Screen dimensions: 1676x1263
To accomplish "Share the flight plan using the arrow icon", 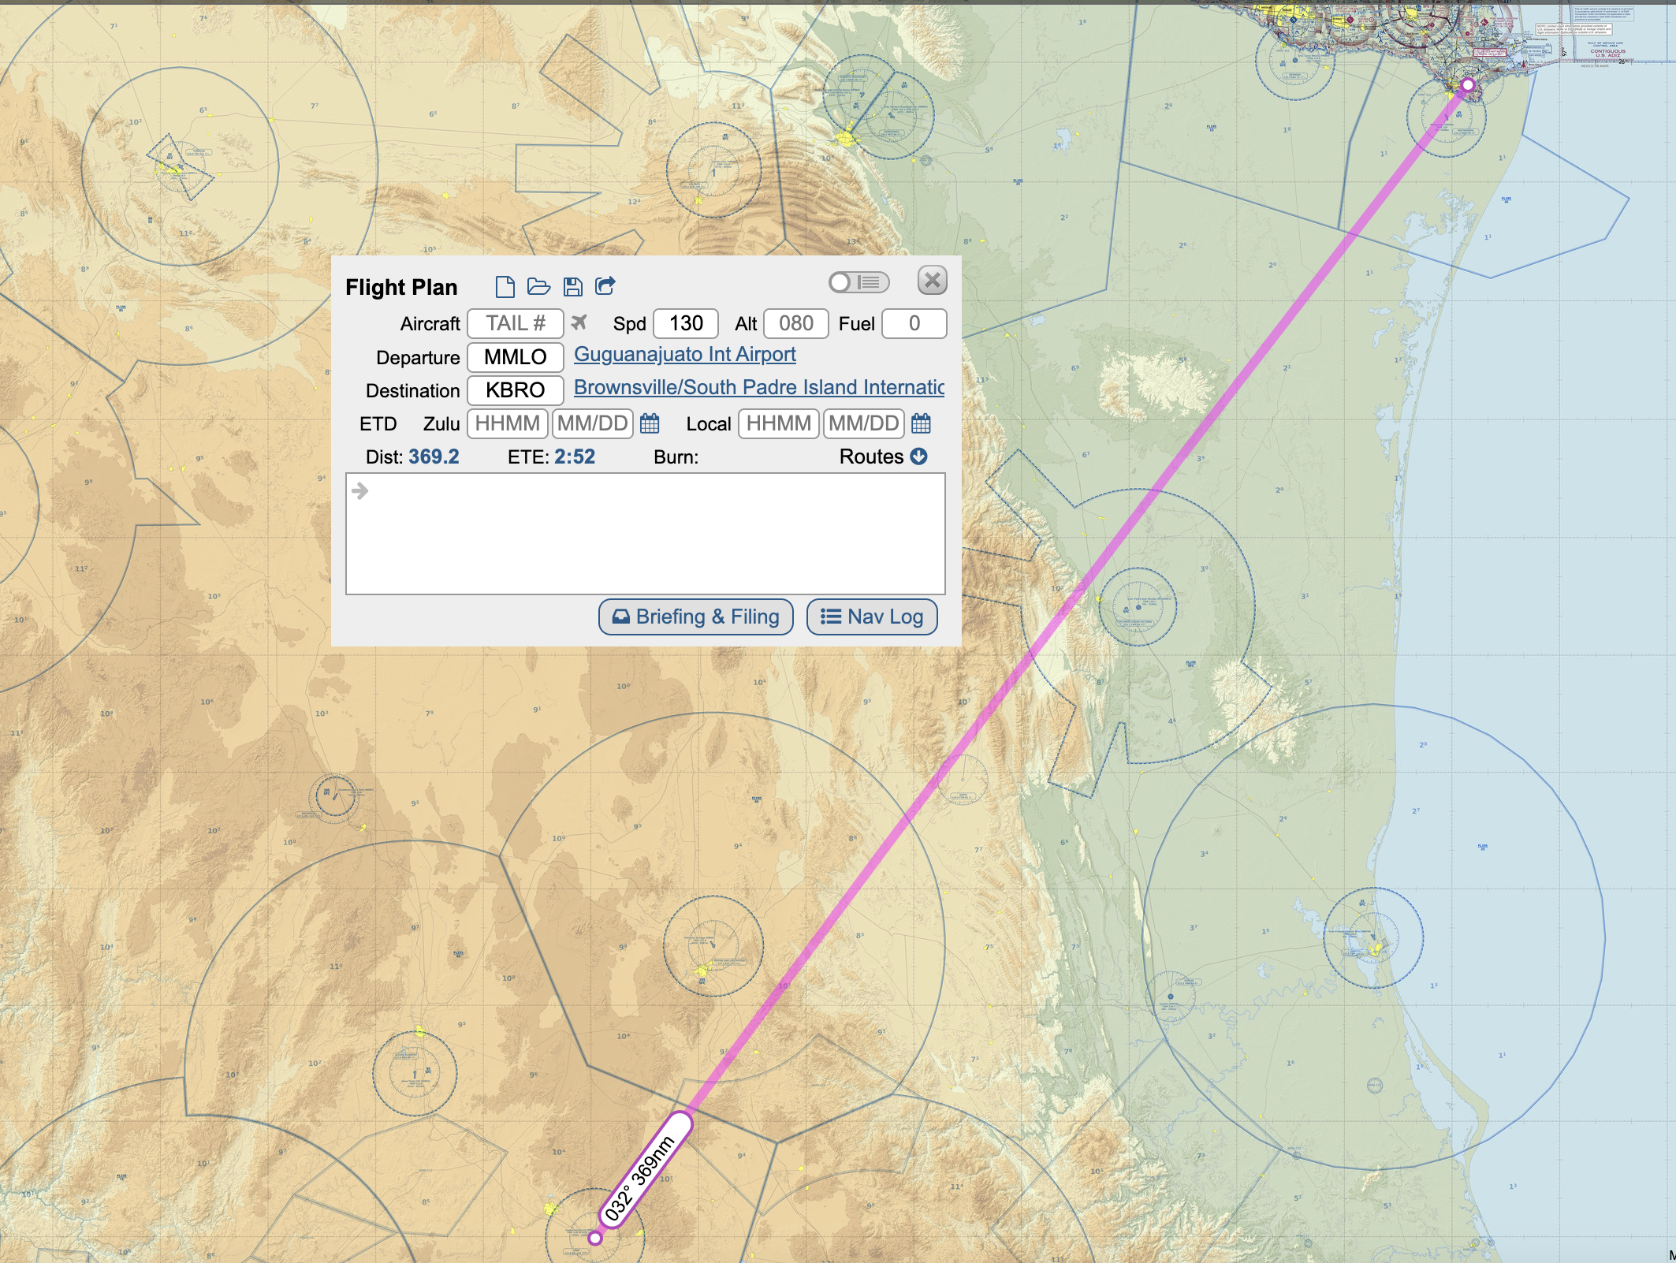I will (605, 285).
